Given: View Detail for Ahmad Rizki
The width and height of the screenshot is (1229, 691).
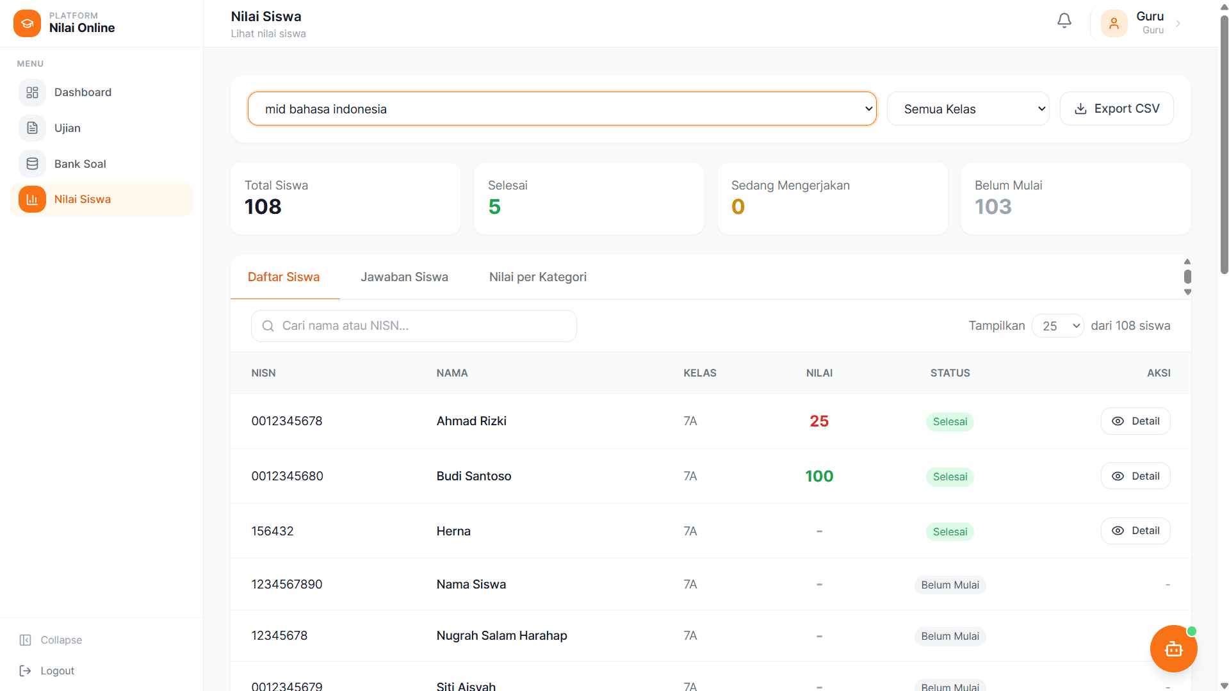Looking at the screenshot, I should tap(1135, 421).
